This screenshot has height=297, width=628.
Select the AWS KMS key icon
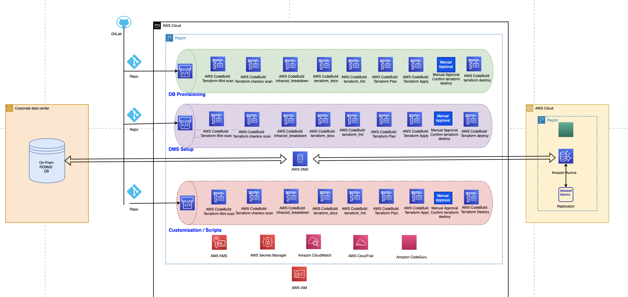pyautogui.click(x=219, y=242)
